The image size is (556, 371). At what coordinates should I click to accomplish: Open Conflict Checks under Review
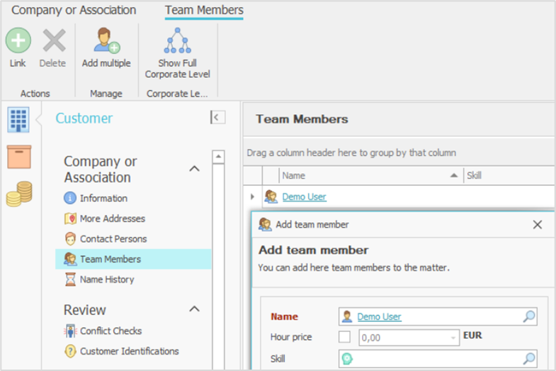(110, 331)
